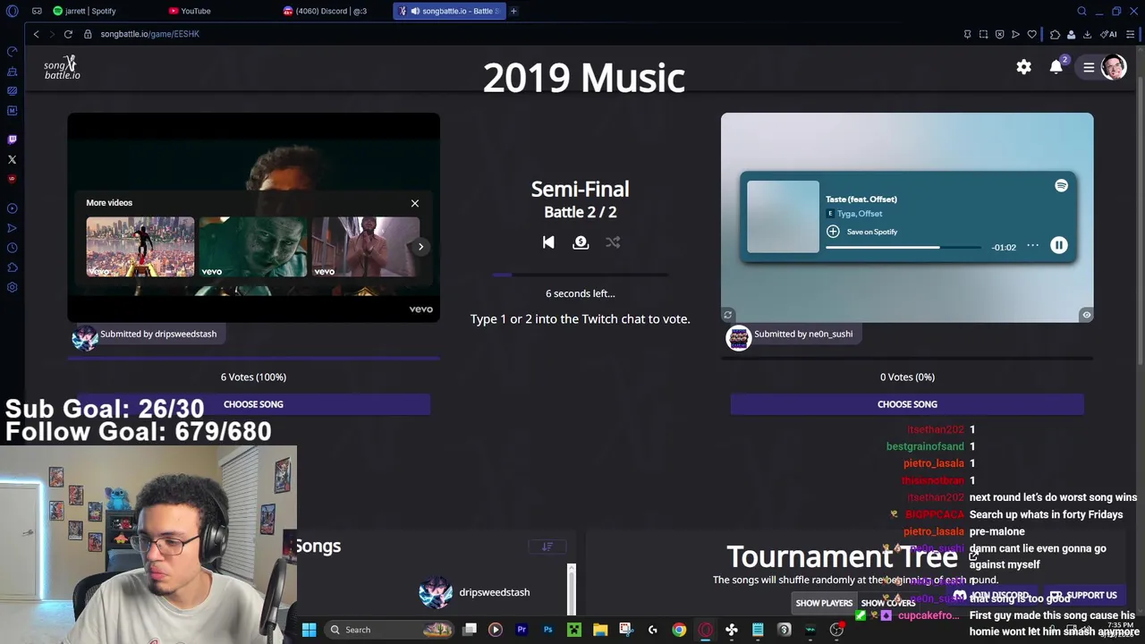Choose dripsweedstash's song
Viewport: 1145px width, 644px height.
pyautogui.click(x=253, y=404)
